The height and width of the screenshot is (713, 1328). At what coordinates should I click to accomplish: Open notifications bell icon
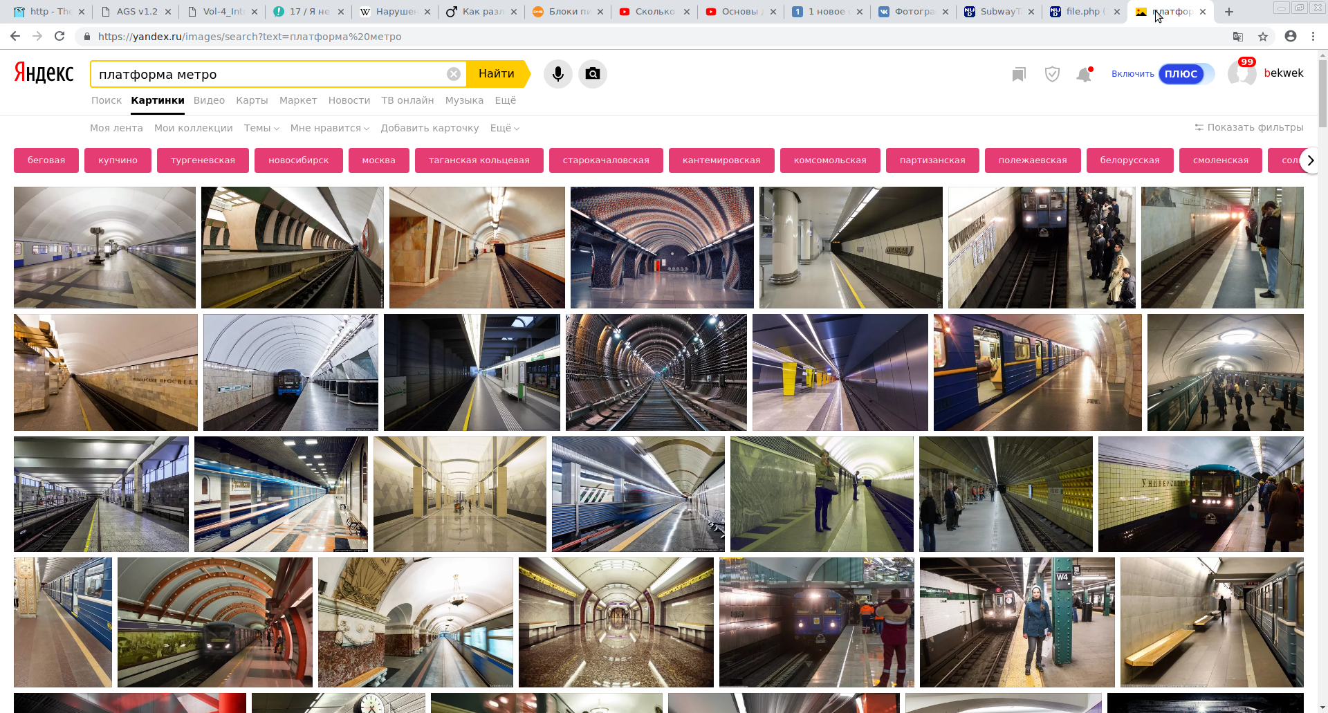pos(1084,75)
